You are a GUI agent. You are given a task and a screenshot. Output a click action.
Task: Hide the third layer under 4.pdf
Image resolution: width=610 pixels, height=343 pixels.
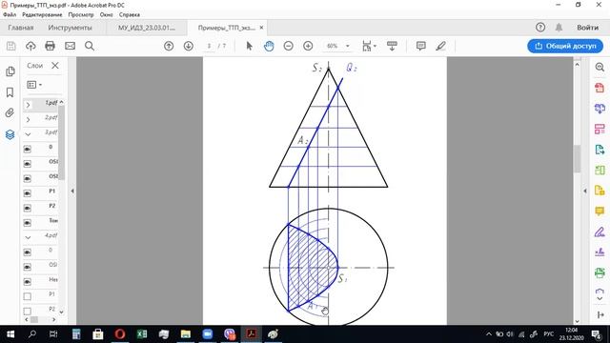tap(28, 282)
